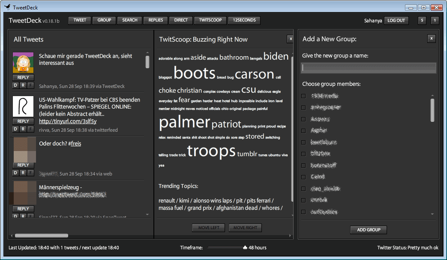Tick the first group member checkbox
The height and width of the screenshot is (260, 447).
pyautogui.click(x=303, y=96)
